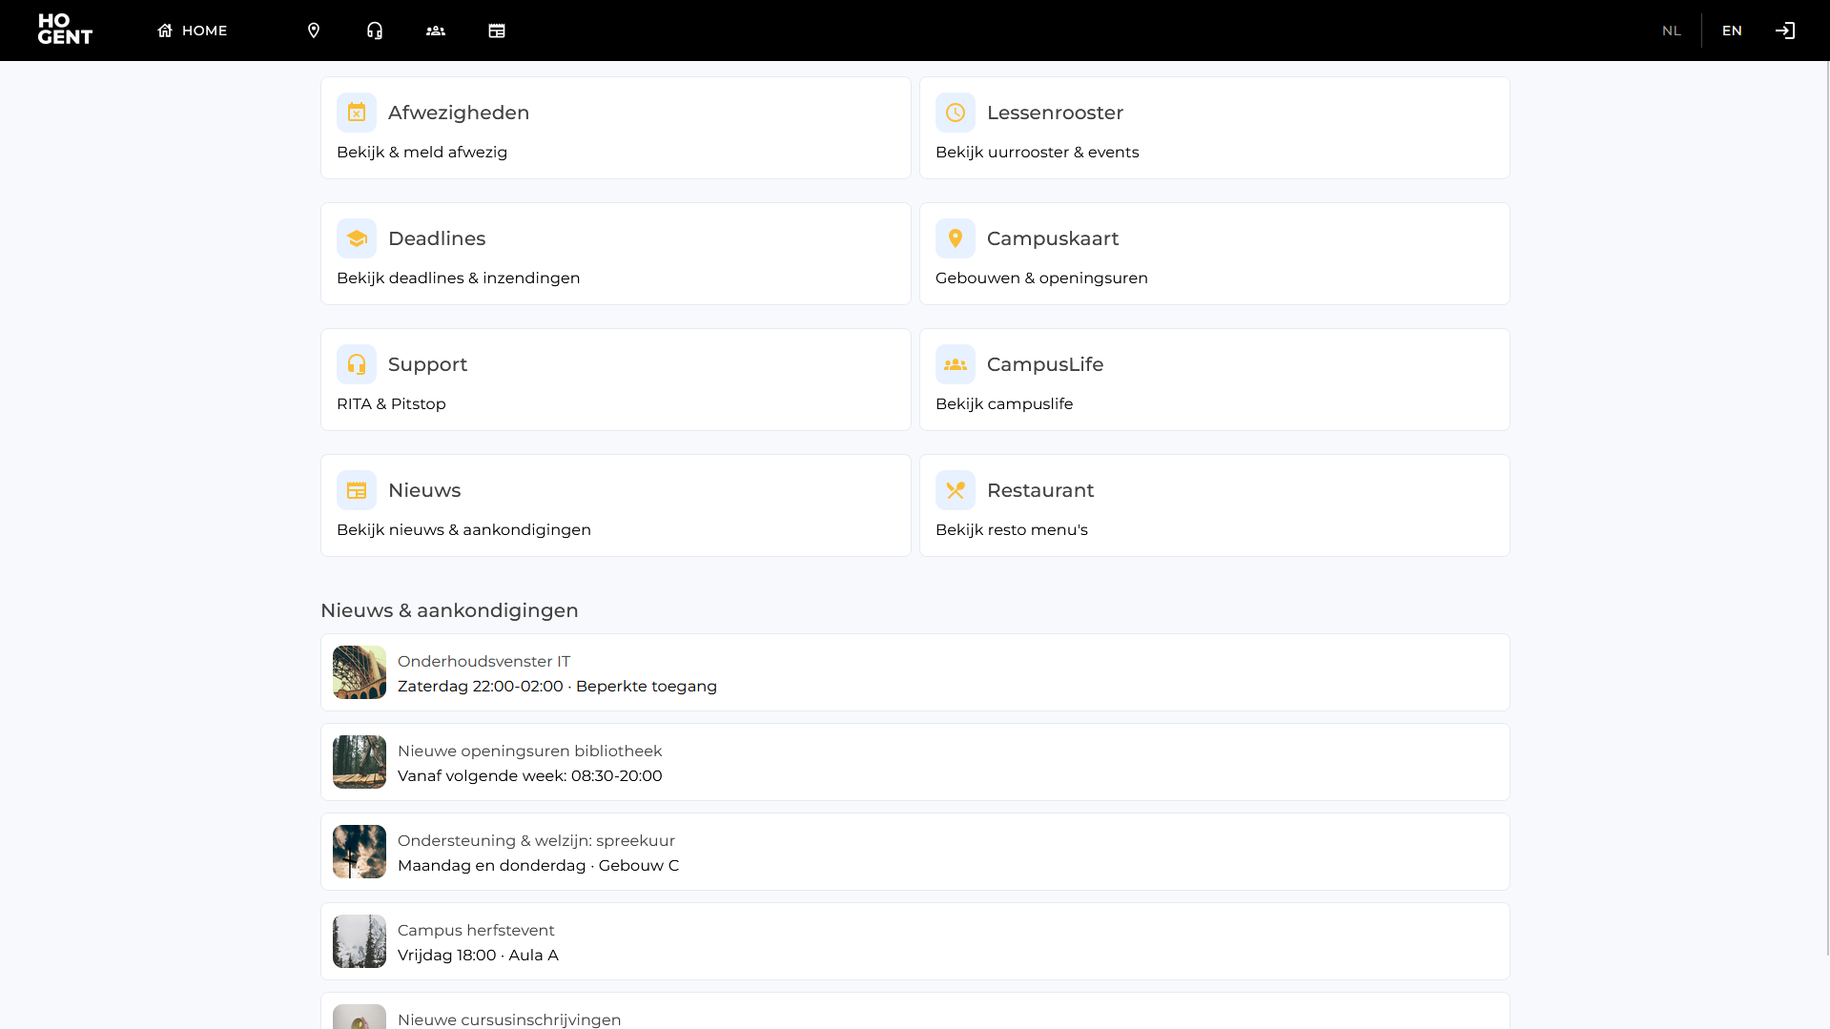Open Nieuwe openingsuren bibliotheek news item
Viewport: 1830px width, 1029px height.
(x=915, y=762)
